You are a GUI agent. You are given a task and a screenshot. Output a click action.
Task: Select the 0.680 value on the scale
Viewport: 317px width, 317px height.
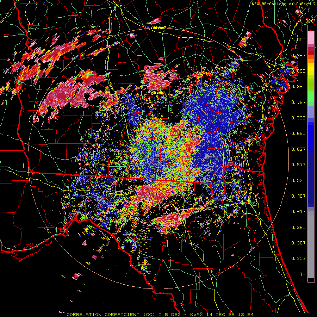coord(298,133)
